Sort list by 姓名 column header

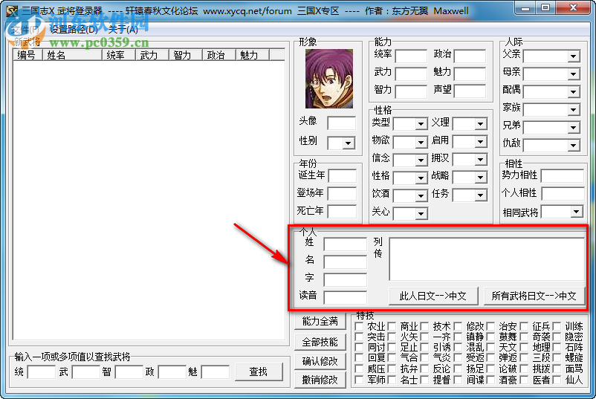[72, 55]
